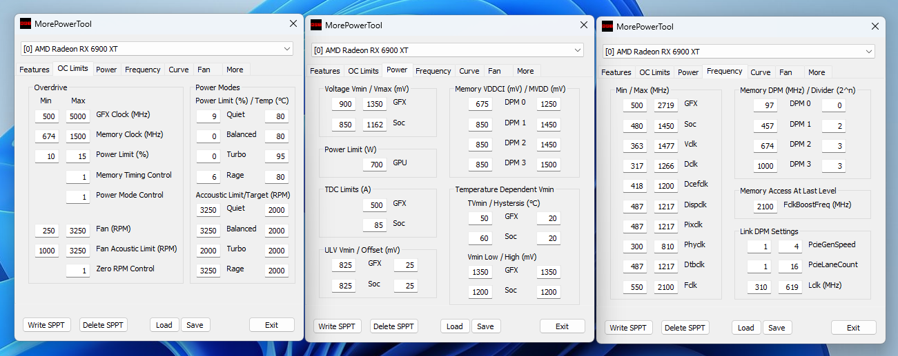Click Fan (RPM) min field showing 250
Viewport: 898px width, 356px height.
(x=47, y=231)
